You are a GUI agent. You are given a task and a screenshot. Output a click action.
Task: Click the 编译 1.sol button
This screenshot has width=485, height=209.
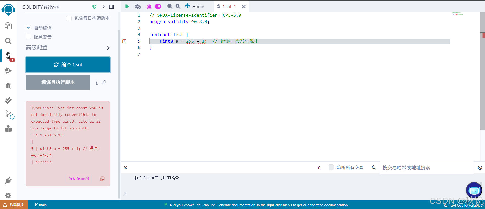[68, 65]
